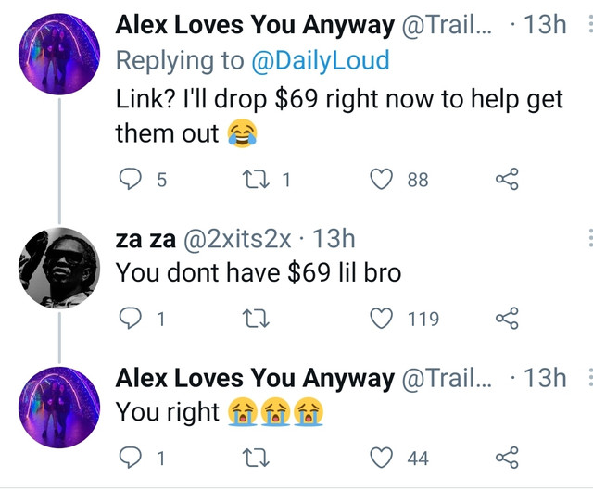This screenshot has height=490, width=593.
Task: Retweet the "You right" tweet
Action: tap(256, 458)
